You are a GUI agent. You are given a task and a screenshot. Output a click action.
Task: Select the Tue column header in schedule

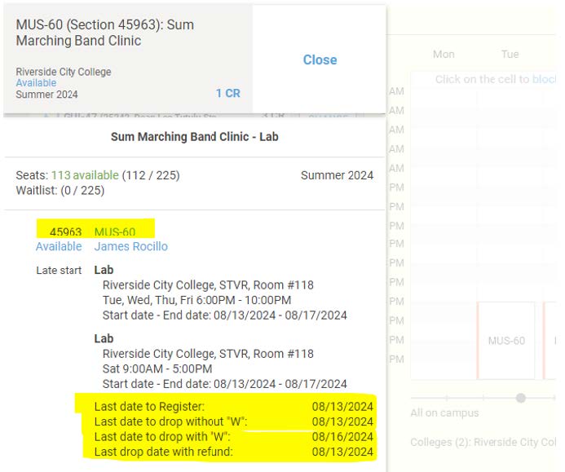pyautogui.click(x=510, y=54)
